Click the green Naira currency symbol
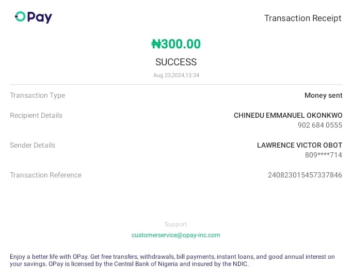The width and height of the screenshot is (352, 268). [156, 44]
